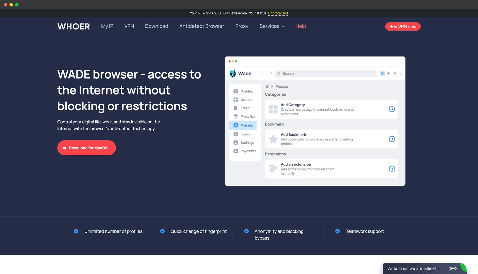Click Download for MacOS button
This screenshot has width=478, height=274.
[86, 148]
